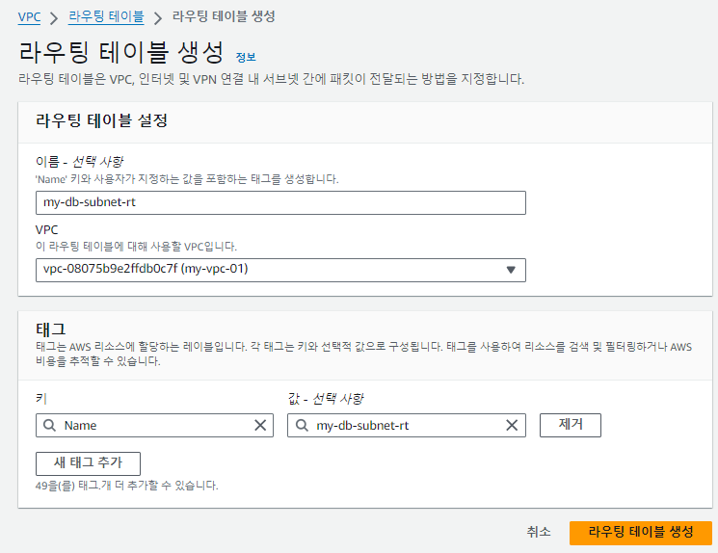This screenshot has width=718, height=553.
Task: Go to 라우팅 테이블 breadcrumb link
Action: [106, 17]
